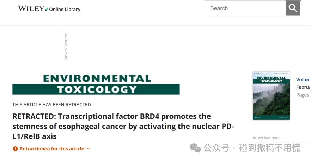Click the vertical Advertisement label
310x160 pixels.
66,46
